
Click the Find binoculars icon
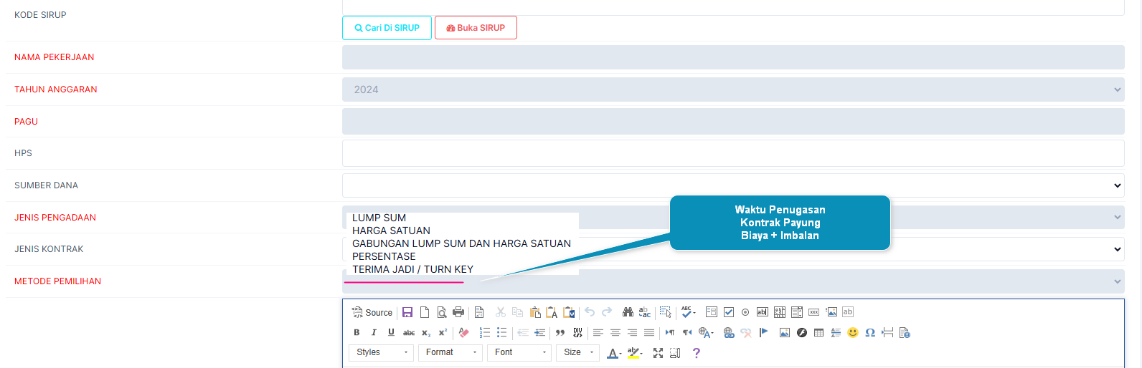[628, 312]
